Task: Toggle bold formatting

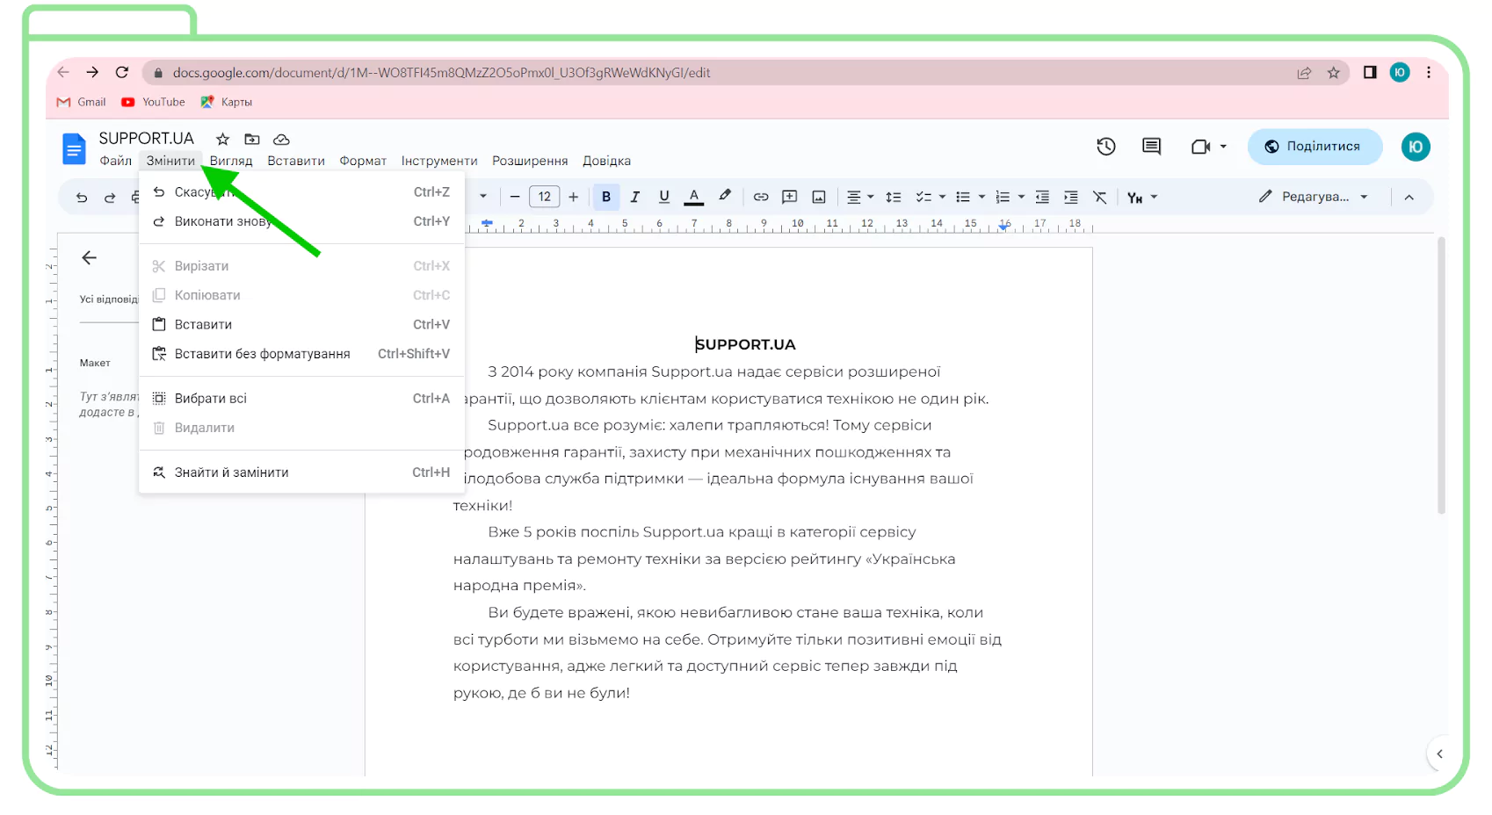Action: pos(606,197)
